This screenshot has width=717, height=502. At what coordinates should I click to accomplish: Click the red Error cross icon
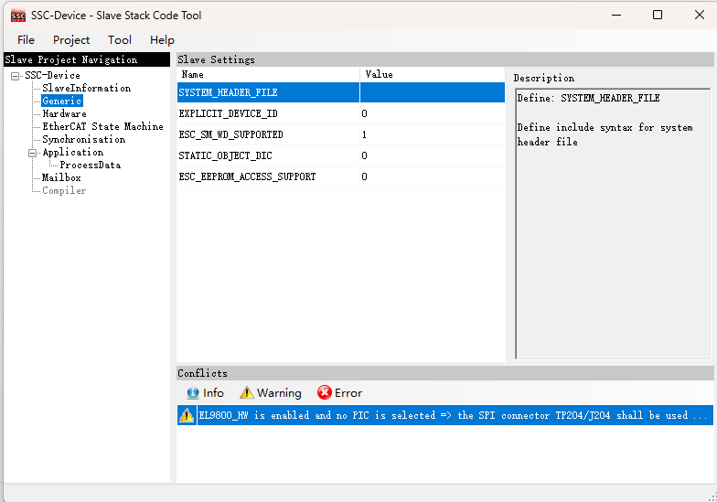(324, 393)
